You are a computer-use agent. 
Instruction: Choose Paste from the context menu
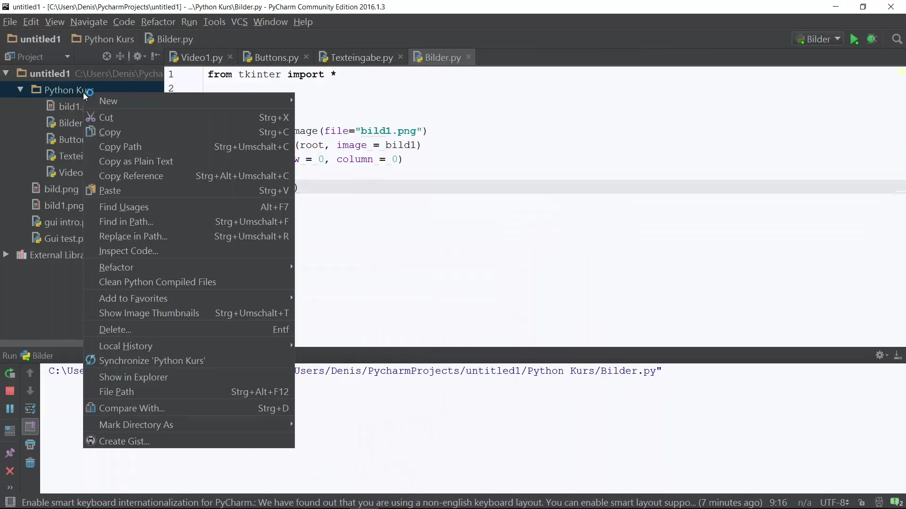point(189,190)
